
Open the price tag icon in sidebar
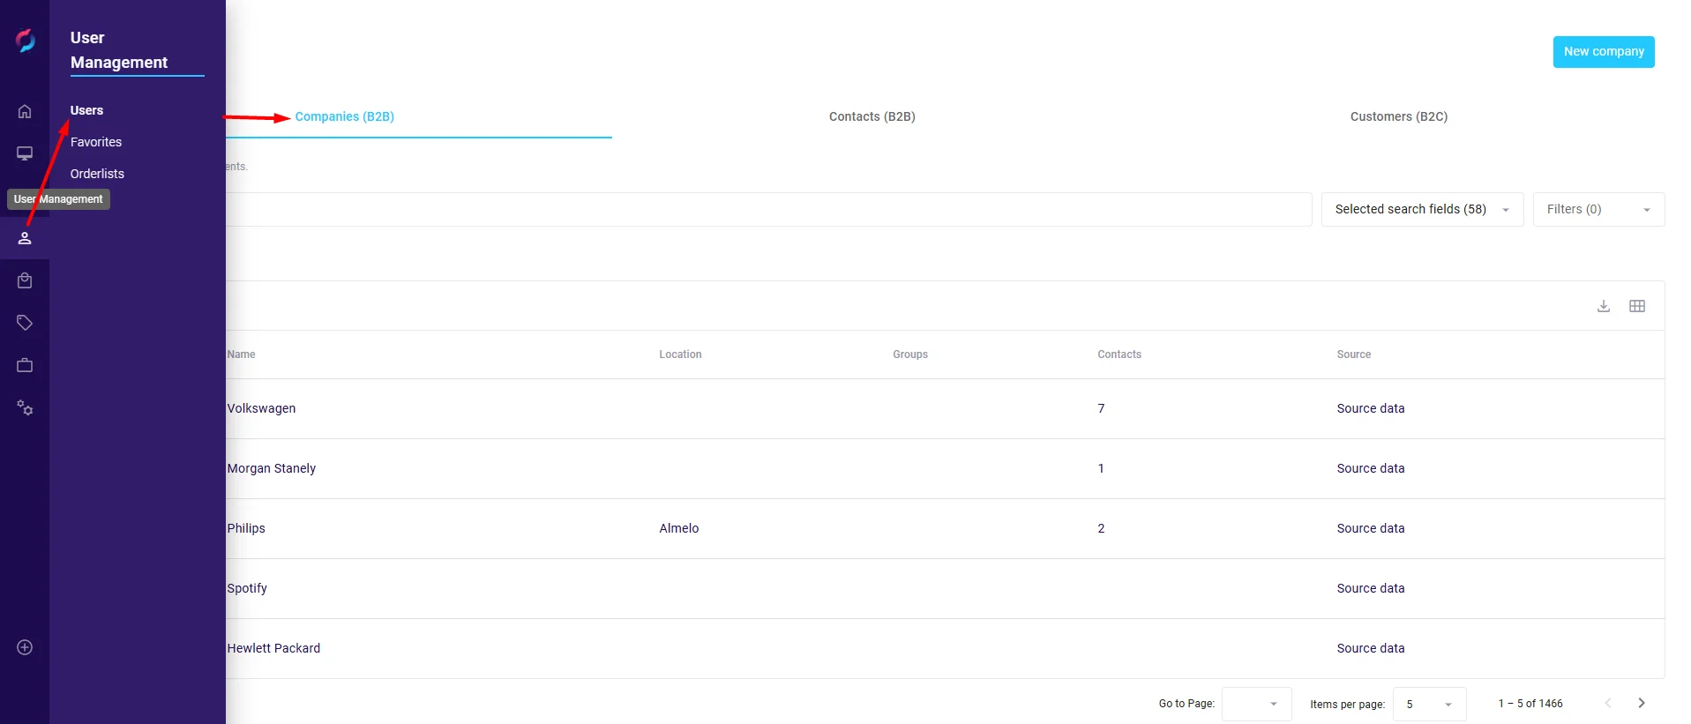(x=25, y=323)
